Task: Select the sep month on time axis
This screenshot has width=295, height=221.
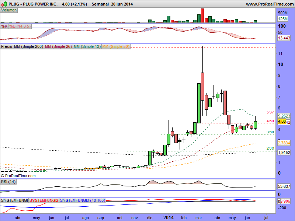Action: pyautogui.click(x=101, y=218)
